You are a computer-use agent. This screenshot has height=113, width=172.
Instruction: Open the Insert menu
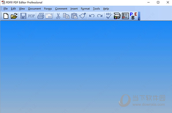pos(74,9)
